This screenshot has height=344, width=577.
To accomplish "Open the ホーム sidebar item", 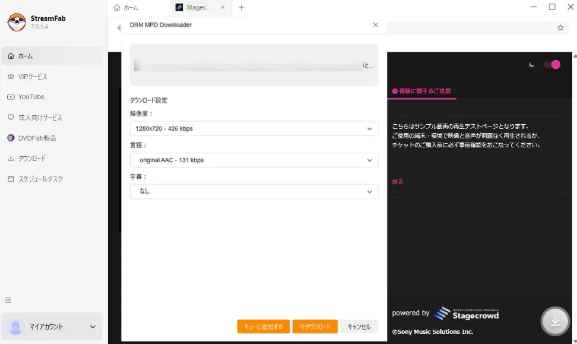I will tap(52, 56).
